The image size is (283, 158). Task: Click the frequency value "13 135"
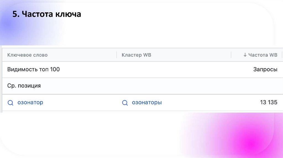click(x=268, y=103)
